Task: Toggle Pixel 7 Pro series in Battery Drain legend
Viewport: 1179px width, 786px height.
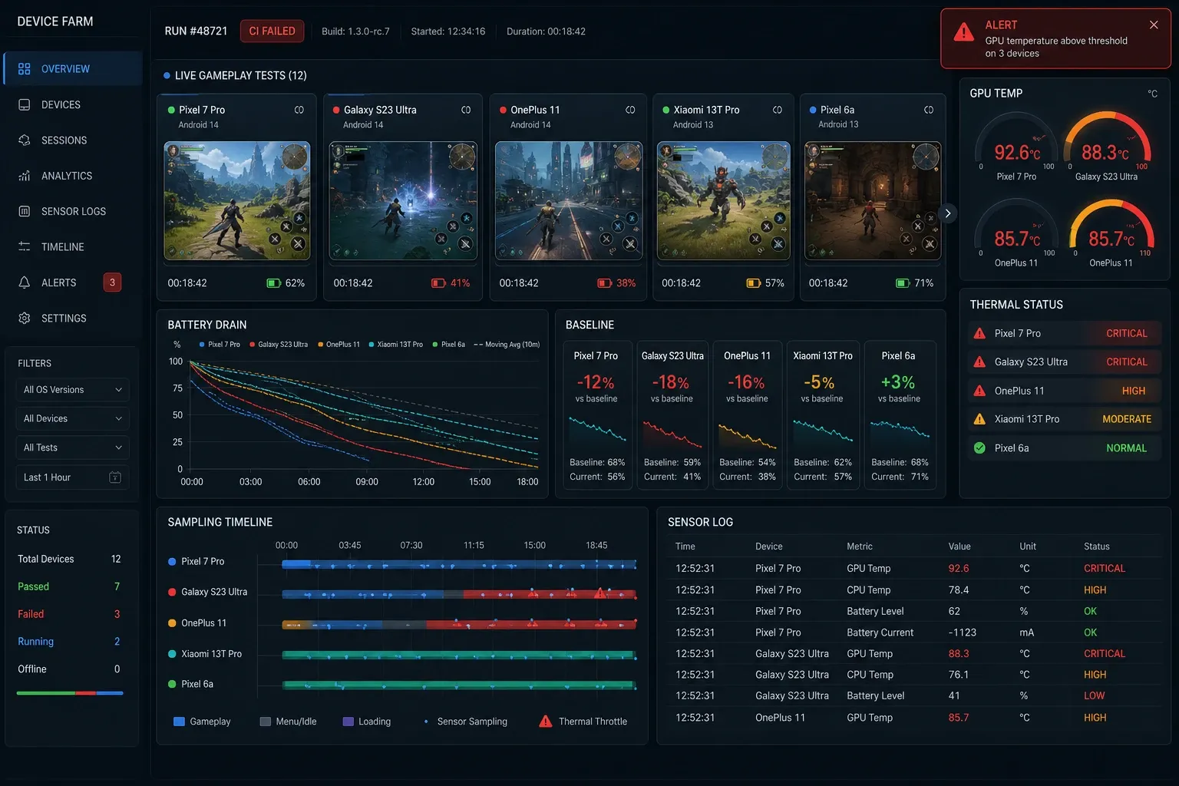Action: (220, 345)
